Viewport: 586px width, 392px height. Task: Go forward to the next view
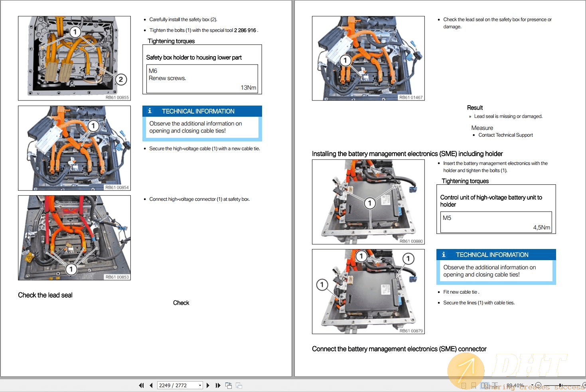pyautogui.click(x=239, y=385)
